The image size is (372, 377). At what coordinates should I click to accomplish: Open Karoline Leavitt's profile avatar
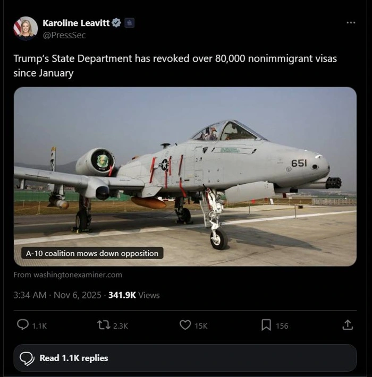click(x=26, y=29)
